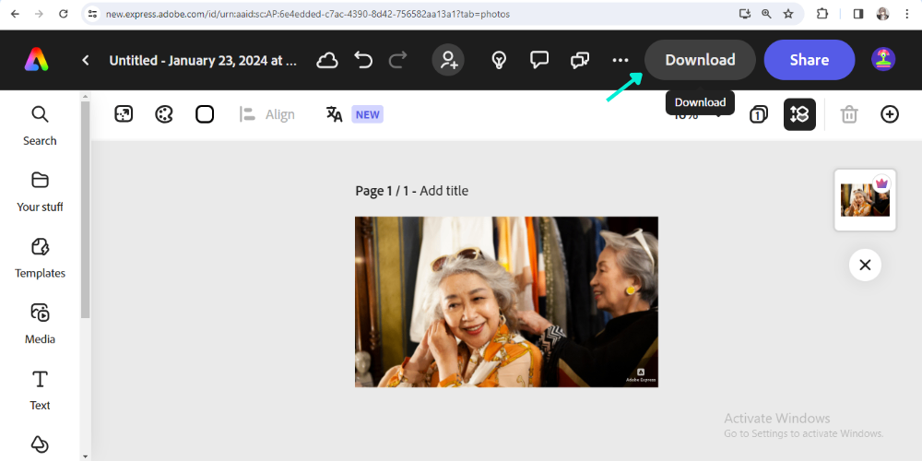Bookmark this page with the star
The width and height of the screenshot is (922, 461).
tap(788, 14)
